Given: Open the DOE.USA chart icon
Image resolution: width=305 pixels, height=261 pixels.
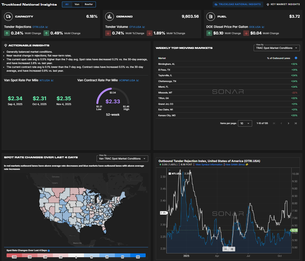Looking at the screenshot, I should 263,27.
